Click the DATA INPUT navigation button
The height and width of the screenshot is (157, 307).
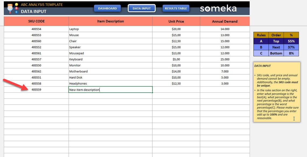tap(142, 8)
